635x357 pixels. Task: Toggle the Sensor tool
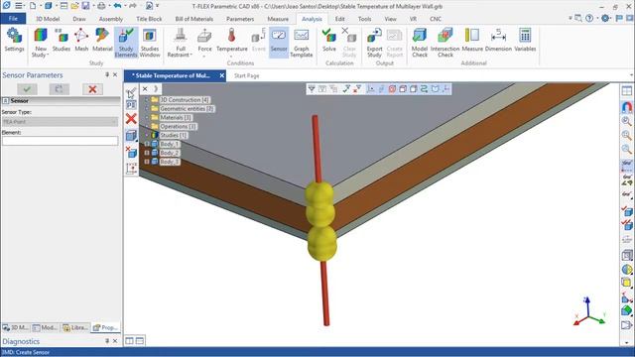pyautogui.click(x=279, y=42)
